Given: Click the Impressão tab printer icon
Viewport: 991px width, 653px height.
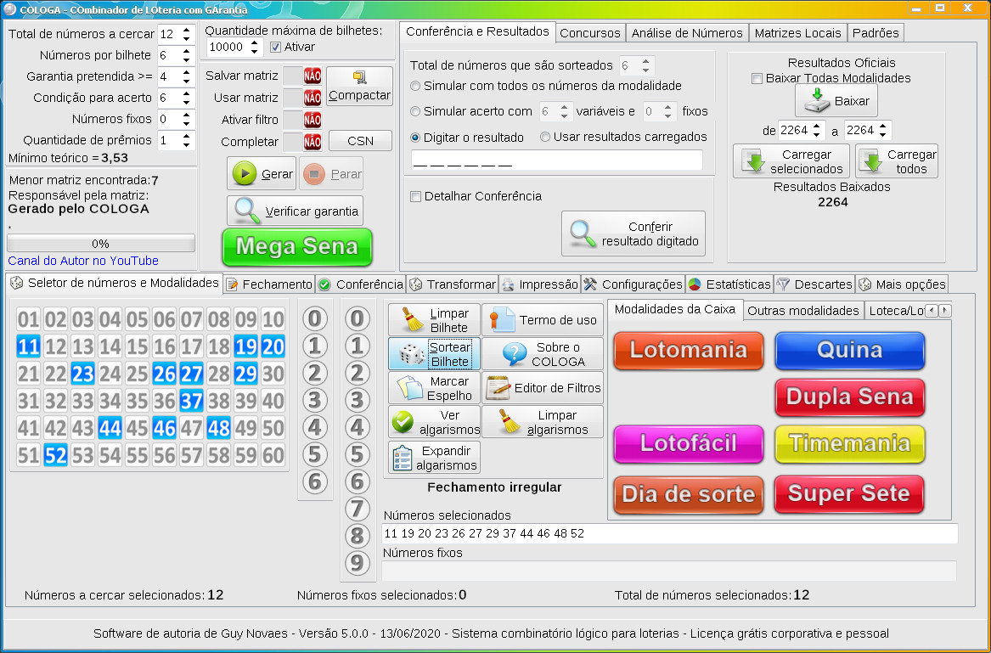Looking at the screenshot, I should (x=508, y=284).
